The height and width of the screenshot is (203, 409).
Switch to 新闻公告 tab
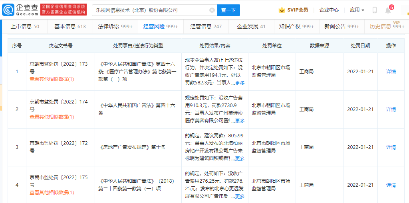tap(342, 26)
